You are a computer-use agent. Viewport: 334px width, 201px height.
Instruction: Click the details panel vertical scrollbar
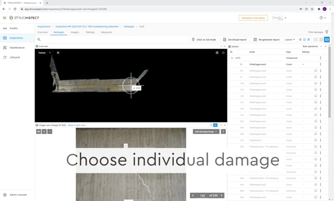coord(329,82)
